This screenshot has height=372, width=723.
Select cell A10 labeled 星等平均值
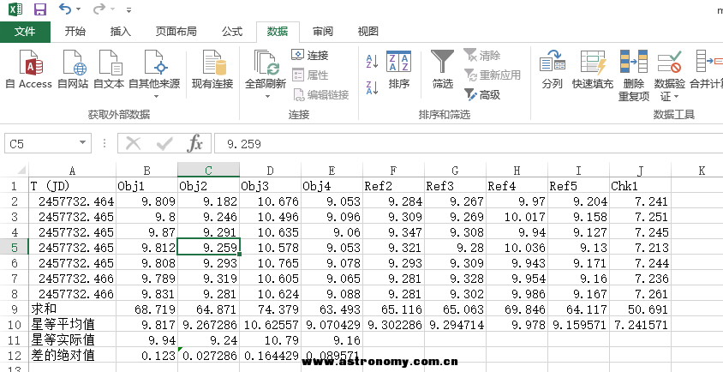pyautogui.click(x=73, y=324)
